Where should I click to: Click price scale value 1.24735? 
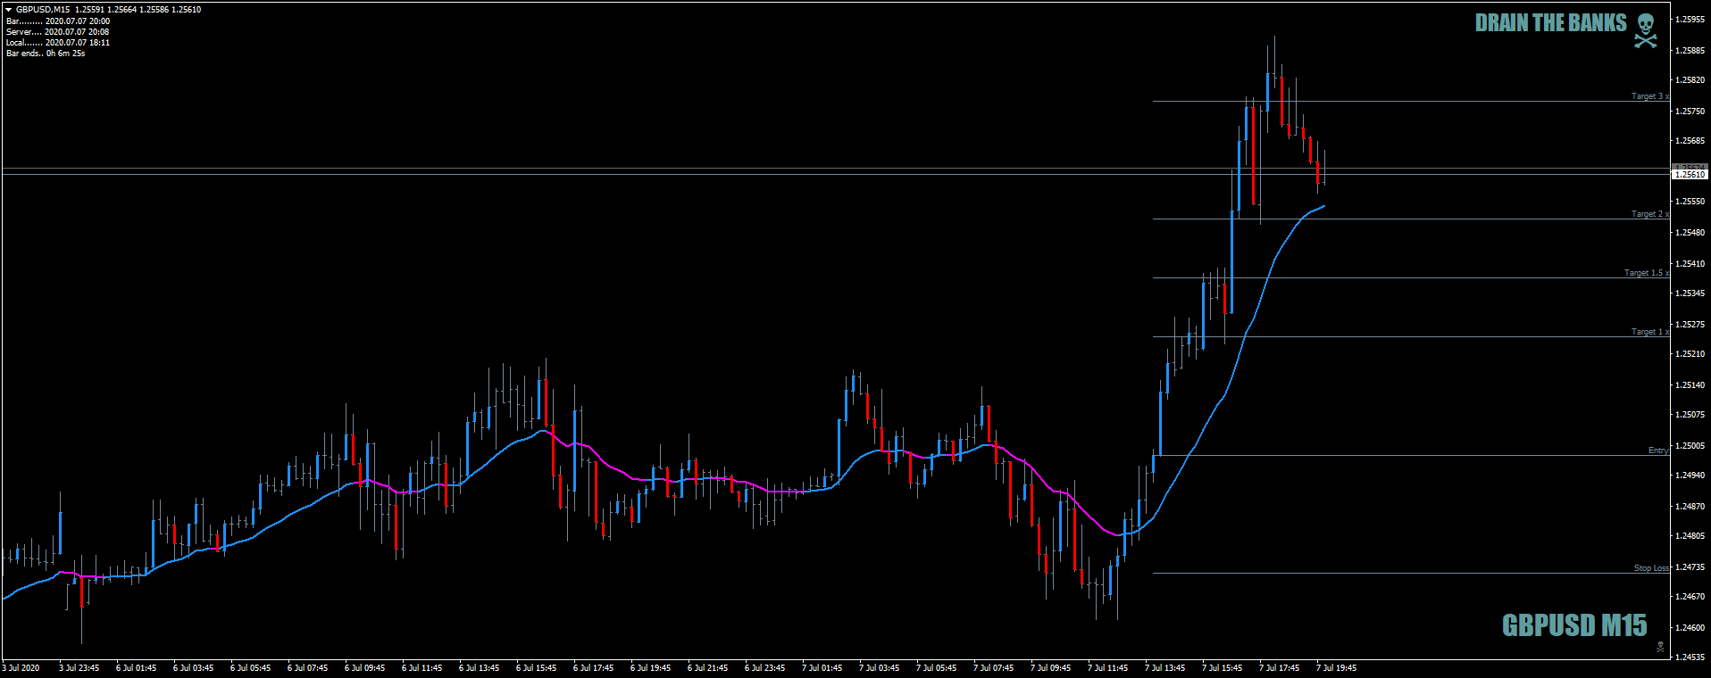click(1690, 567)
